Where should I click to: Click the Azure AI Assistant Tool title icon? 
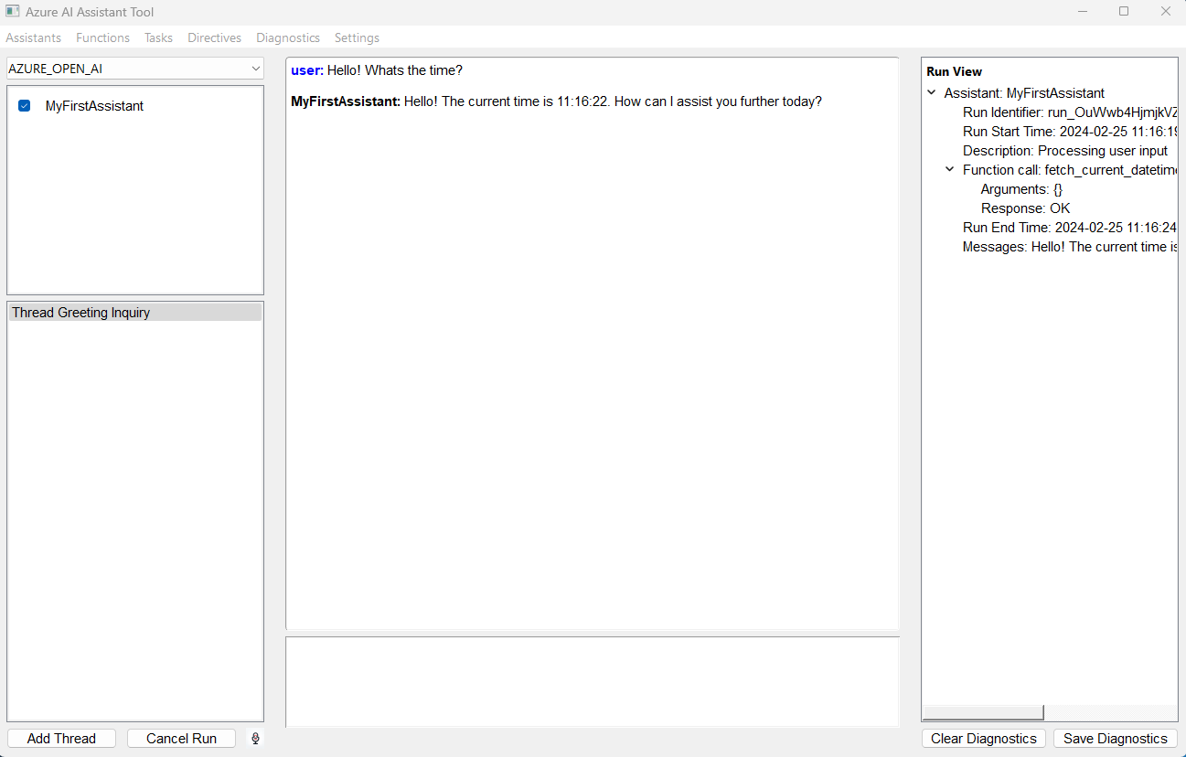13,12
